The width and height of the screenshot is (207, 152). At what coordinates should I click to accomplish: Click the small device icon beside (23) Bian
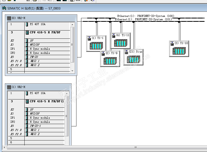[x=126, y=52]
